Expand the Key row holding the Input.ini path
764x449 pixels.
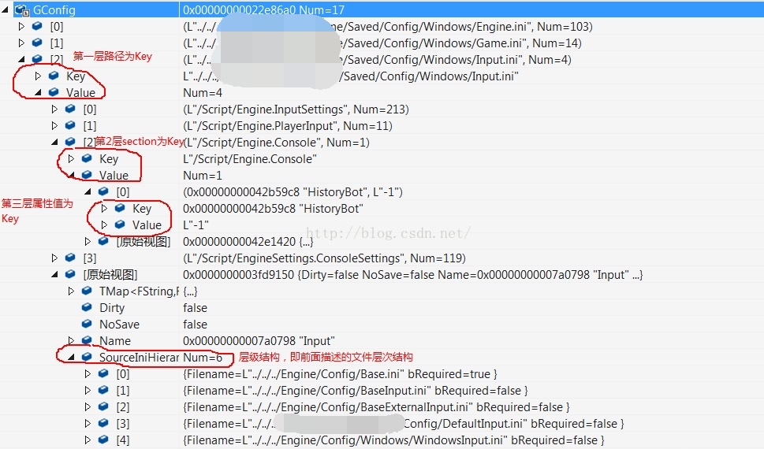(x=38, y=76)
